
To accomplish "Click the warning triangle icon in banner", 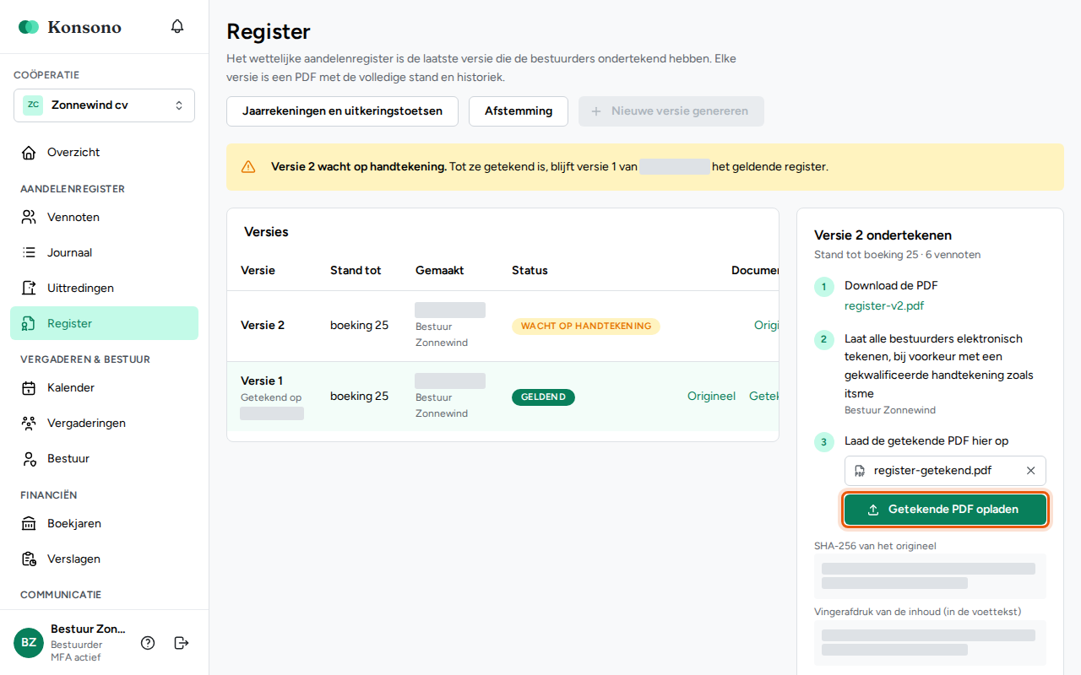I will (x=248, y=167).
